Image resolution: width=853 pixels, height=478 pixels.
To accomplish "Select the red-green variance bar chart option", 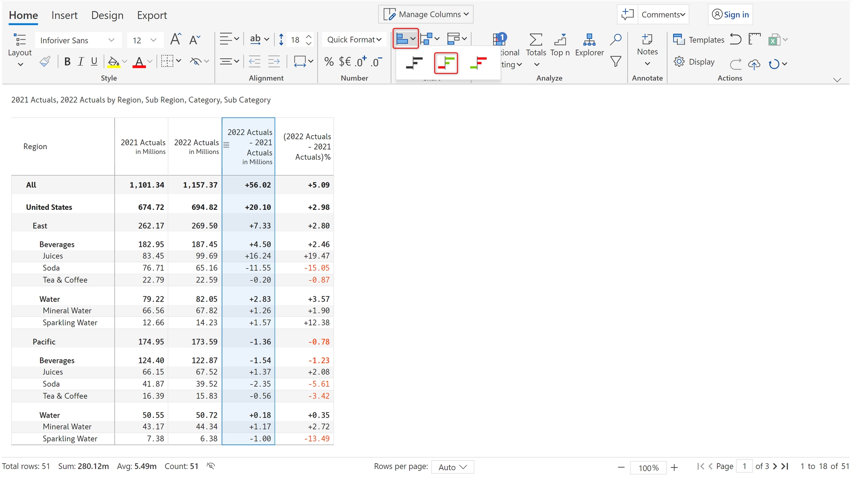I will pos(446,63).
